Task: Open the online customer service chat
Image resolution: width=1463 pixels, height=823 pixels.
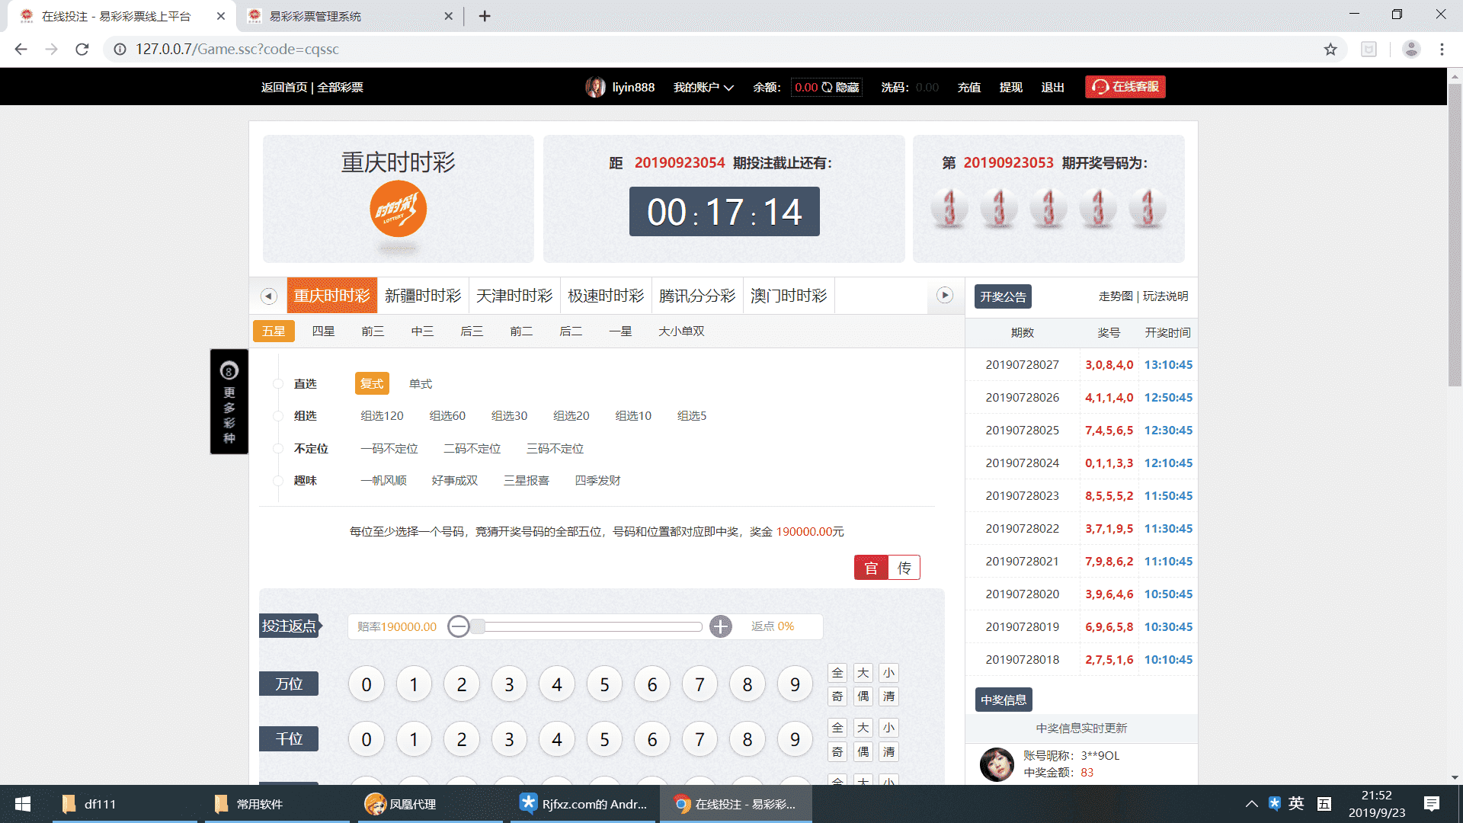Action: click(x=1125, y=87)
